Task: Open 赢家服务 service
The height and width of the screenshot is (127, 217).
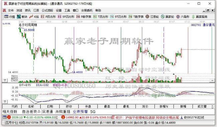Action: pos(200,17)
